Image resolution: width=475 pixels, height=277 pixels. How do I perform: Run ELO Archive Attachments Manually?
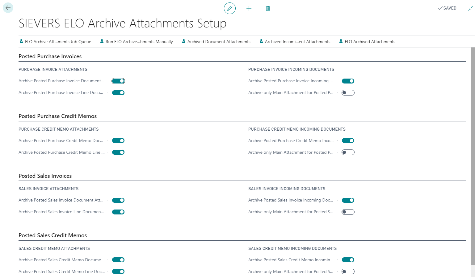point(136,42)
